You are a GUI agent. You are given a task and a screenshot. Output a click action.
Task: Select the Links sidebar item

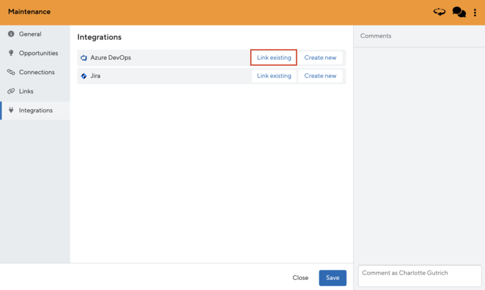[x=26, y=92]
